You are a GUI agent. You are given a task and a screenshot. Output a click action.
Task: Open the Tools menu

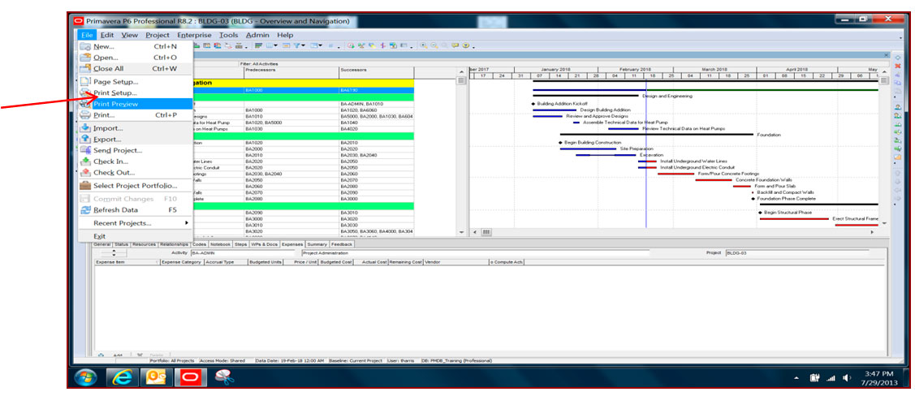click(229, 35)
